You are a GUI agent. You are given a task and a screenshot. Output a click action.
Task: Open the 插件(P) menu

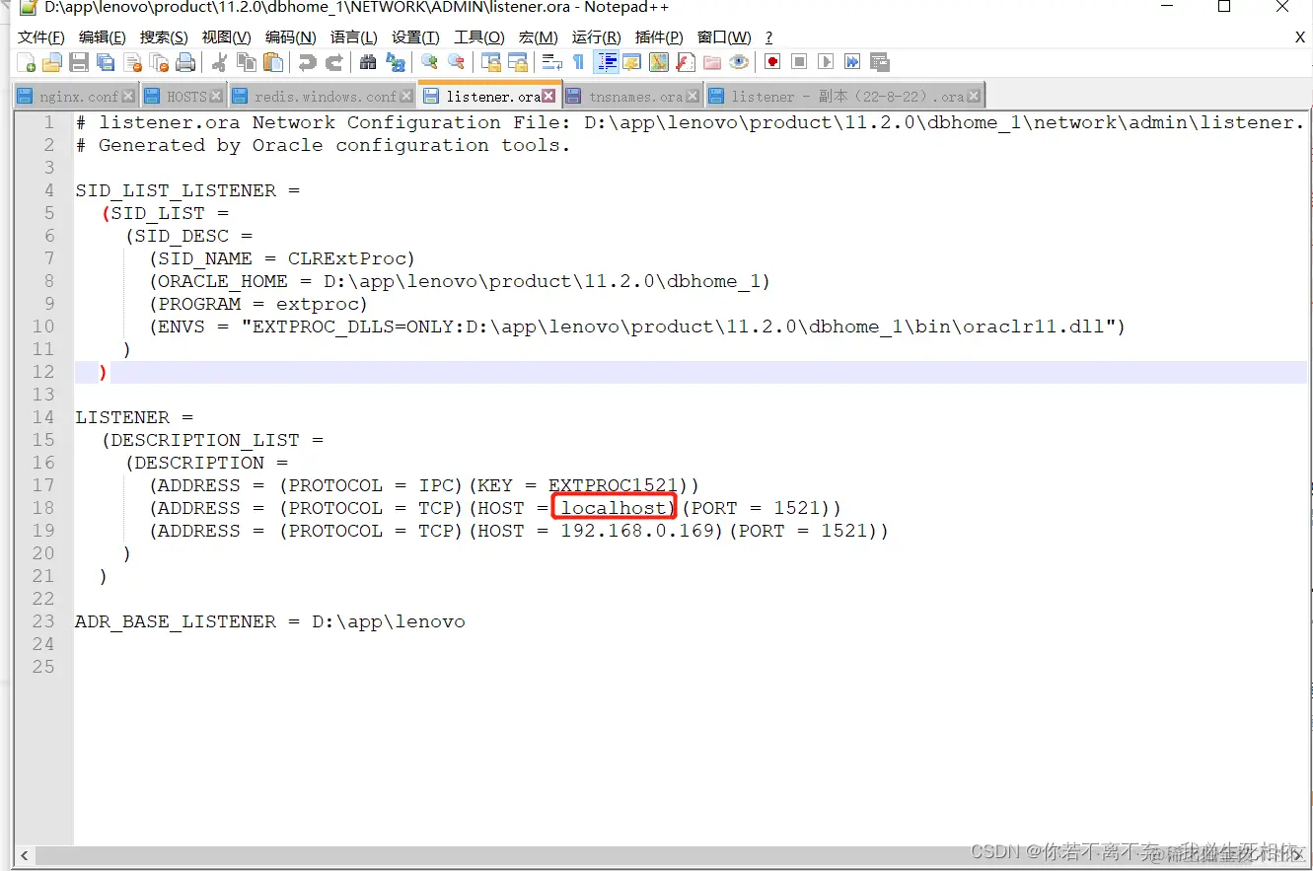coord(659,37)
